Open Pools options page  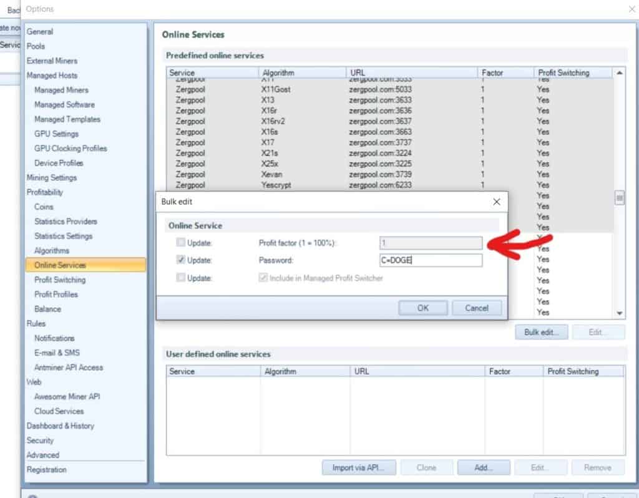point(36,46)
